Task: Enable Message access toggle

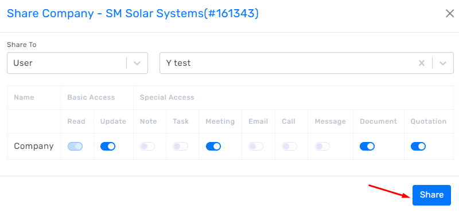Action: pos(322,147)
